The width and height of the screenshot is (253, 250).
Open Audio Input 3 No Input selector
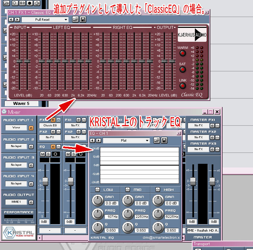tap(16, 165)
